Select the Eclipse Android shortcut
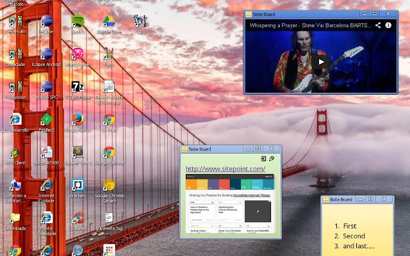The height and width of the screenshot is (256, 410). coord(46,55)
